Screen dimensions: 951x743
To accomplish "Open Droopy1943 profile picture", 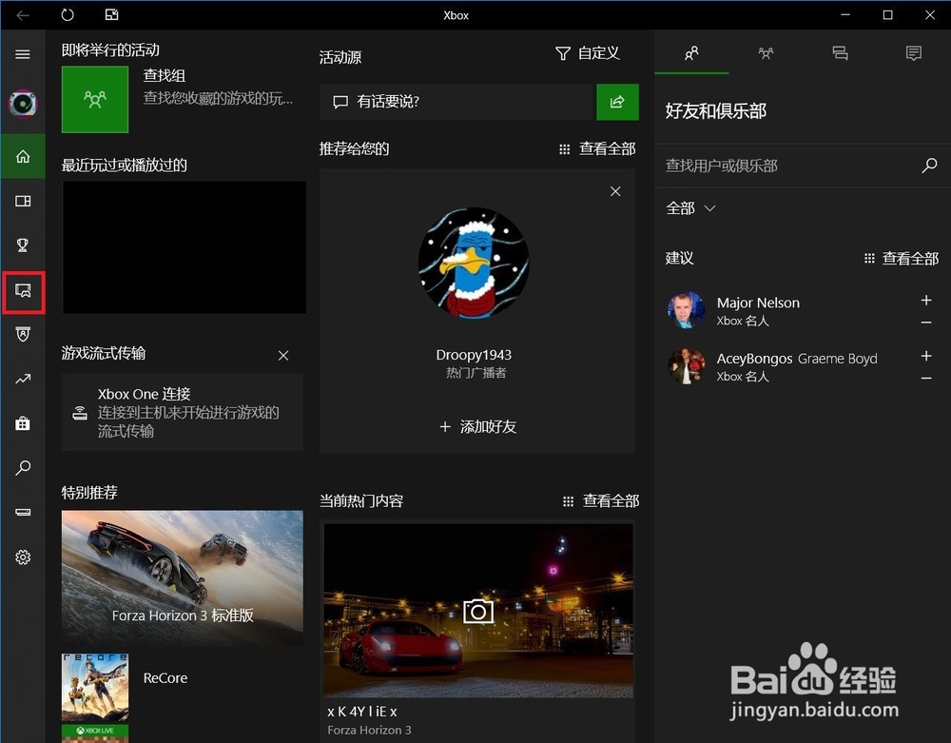I will click(x=474, y=263).
